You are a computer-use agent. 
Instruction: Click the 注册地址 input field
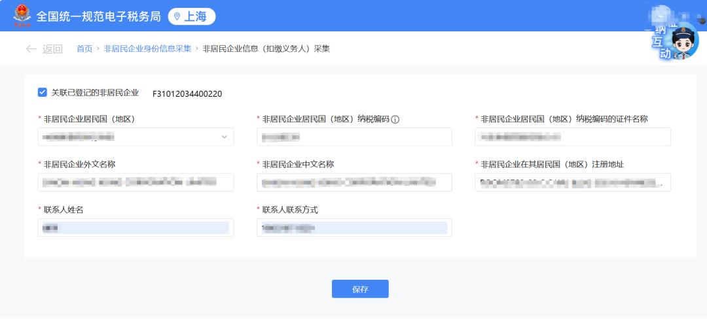pos(573,182)
